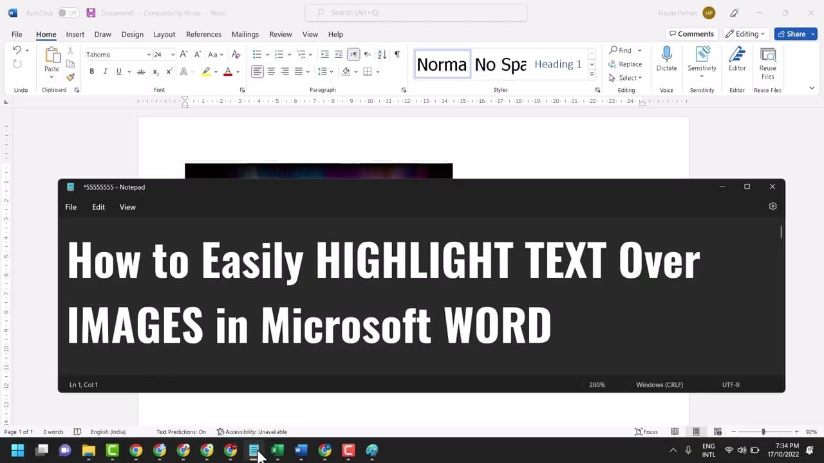Go to the Mailings tab

click(x=245, y=34)
